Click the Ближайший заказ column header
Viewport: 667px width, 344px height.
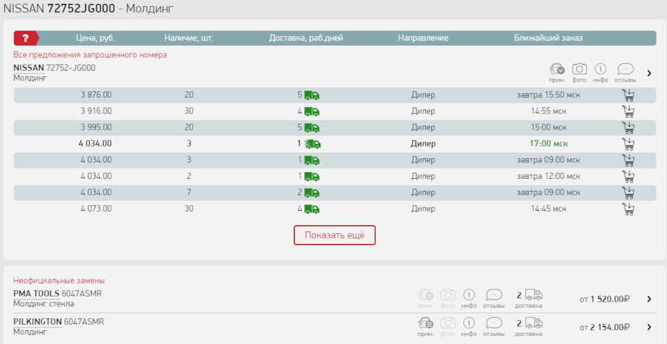(x=548, y=38)
